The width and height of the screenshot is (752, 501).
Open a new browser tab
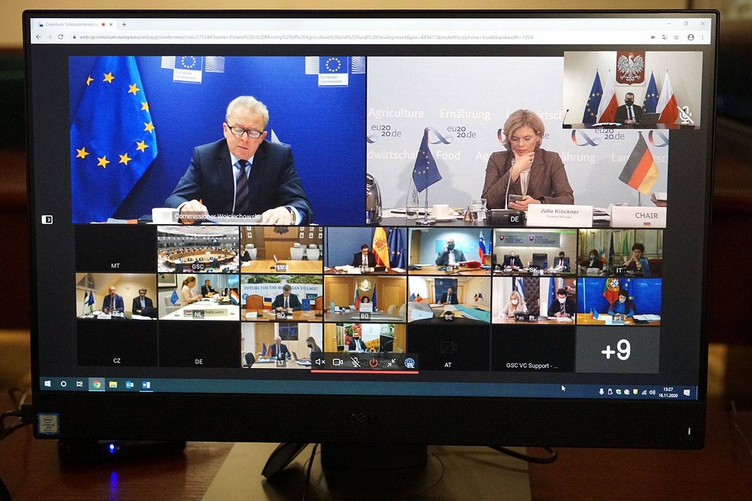tap(124, 25)
